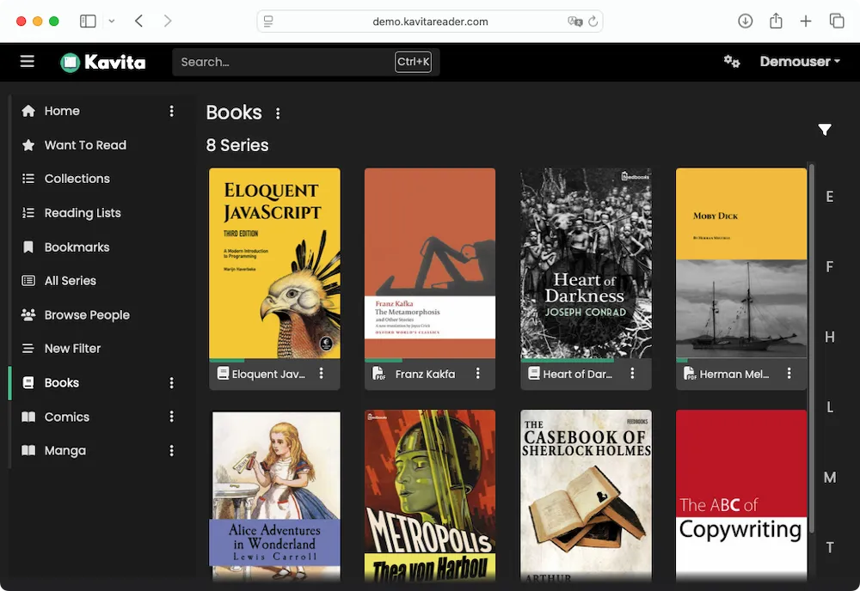Viewport: 860px width, 591px height.
Task: Open All Series page
Action: [71, 281]
